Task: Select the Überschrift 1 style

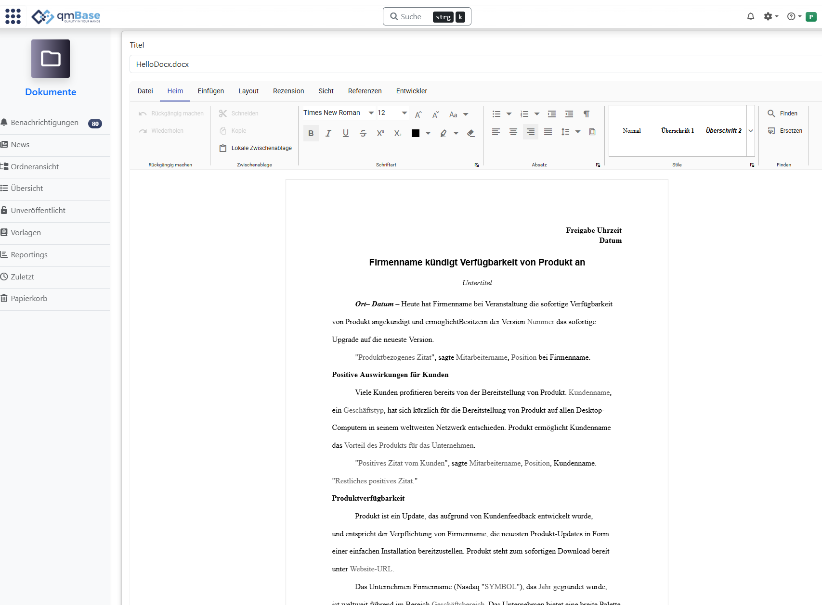Action: [x=678, y=130]
